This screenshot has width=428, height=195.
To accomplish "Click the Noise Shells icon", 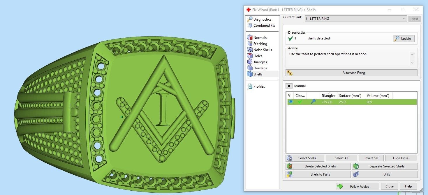I will (x=250, y=50).
